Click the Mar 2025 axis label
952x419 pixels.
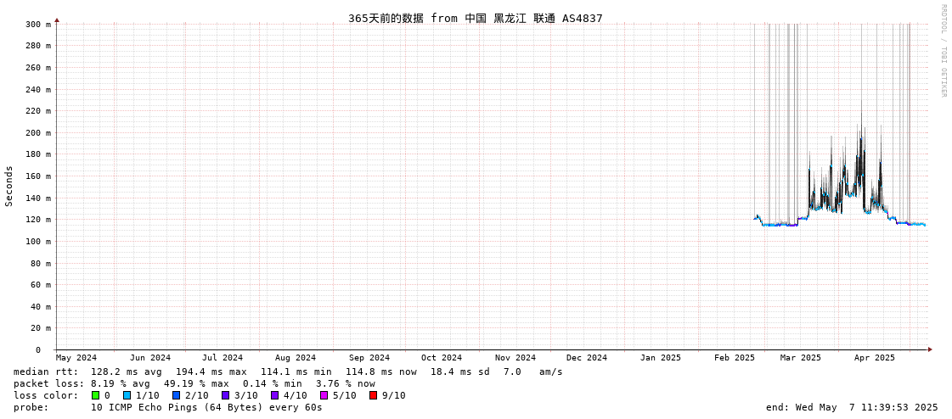point(800,358)
